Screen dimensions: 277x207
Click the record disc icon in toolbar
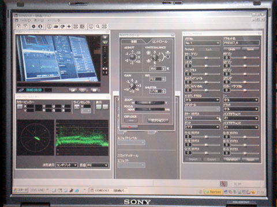(x=33, y=26)
